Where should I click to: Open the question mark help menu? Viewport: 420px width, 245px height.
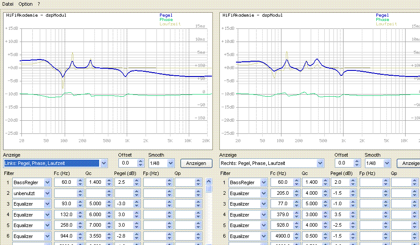click(38, 4)
